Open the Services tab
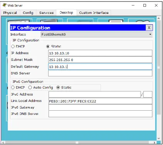163x145 pixels. pyautogui.click(x=46, y=13)
